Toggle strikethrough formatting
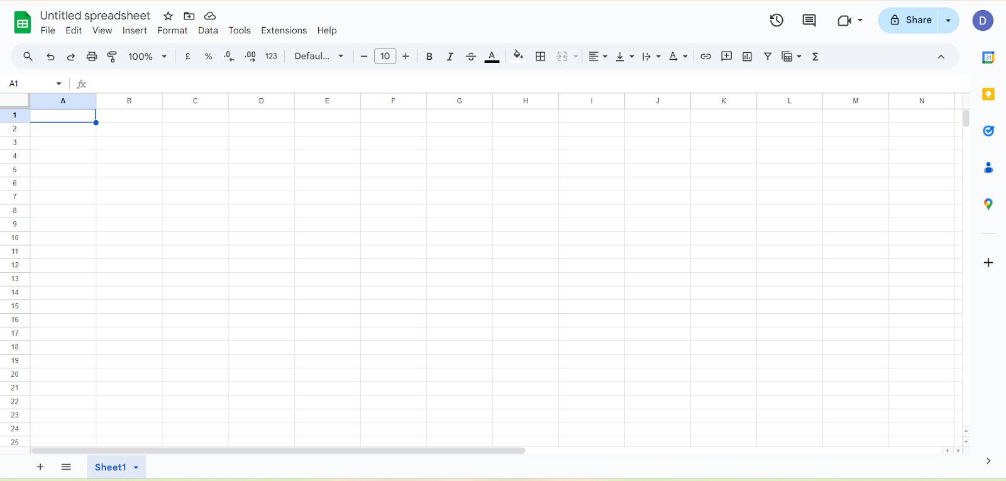This screenshot has width=1006, height=481. [471, 57]
